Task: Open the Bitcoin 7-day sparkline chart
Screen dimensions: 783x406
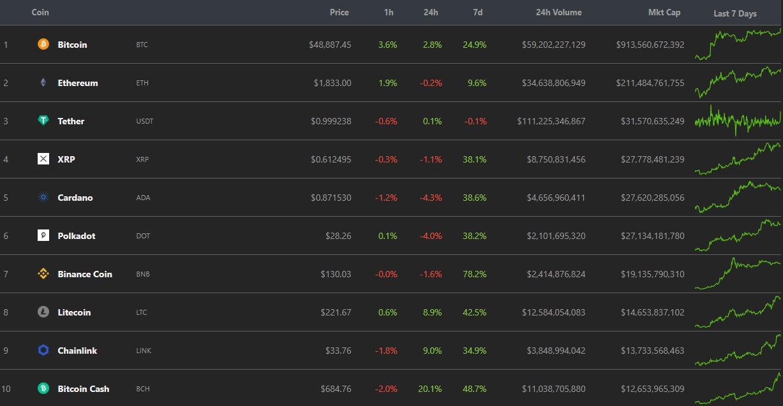Action: point(737,45)
